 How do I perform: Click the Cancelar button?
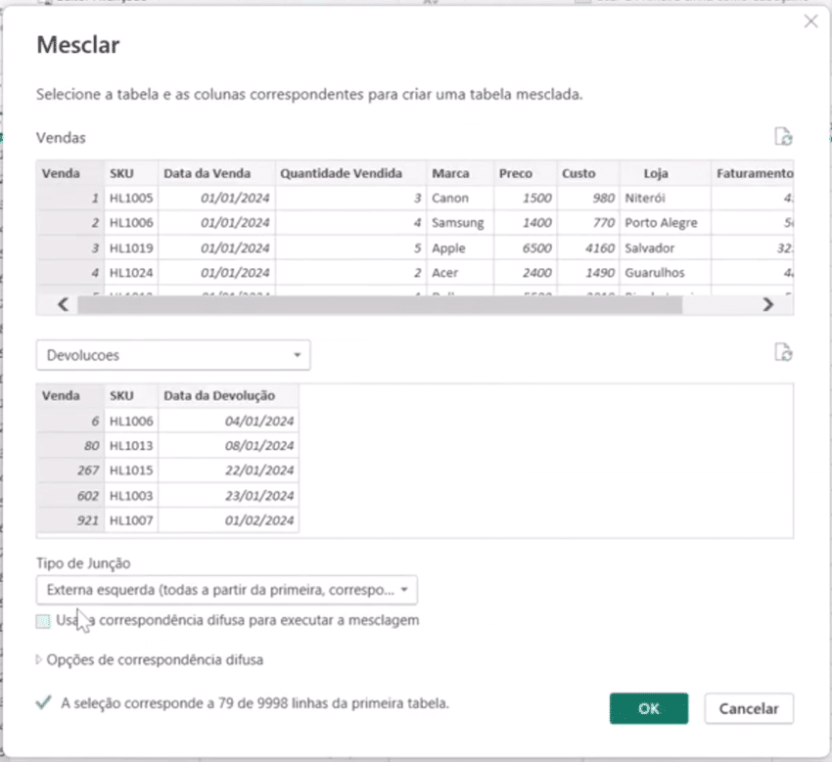pyautogui.click(x=749, y=708)
